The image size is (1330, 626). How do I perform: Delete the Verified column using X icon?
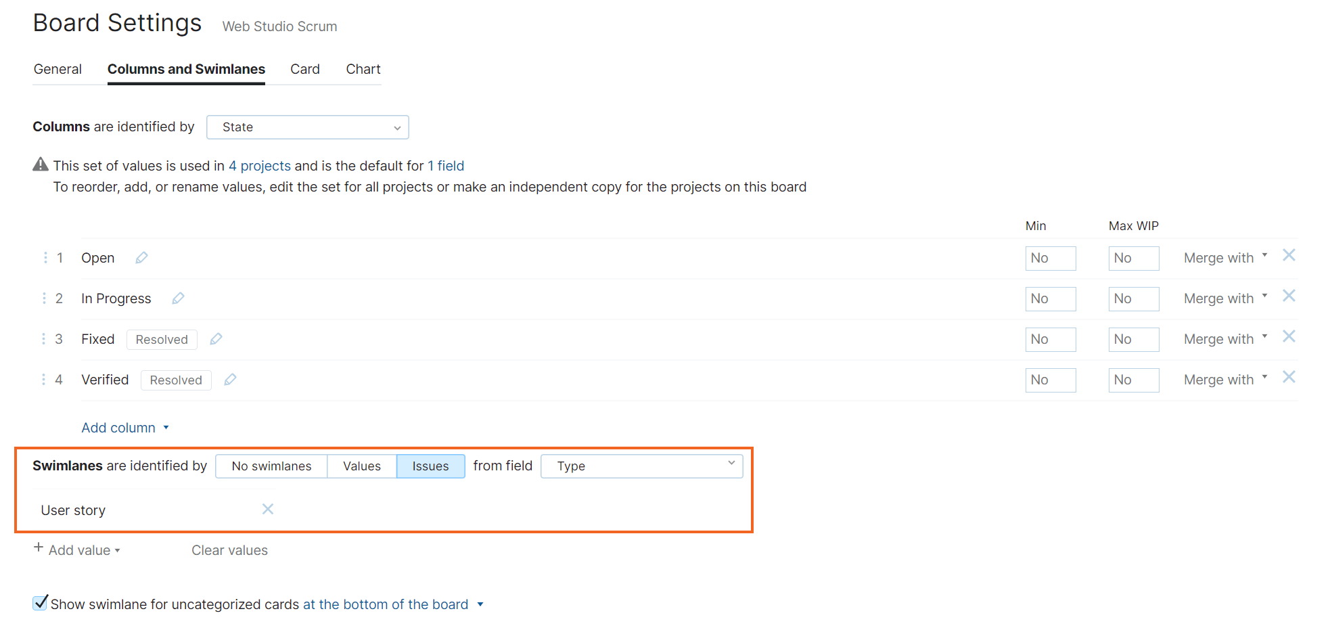click(1289, 378)
